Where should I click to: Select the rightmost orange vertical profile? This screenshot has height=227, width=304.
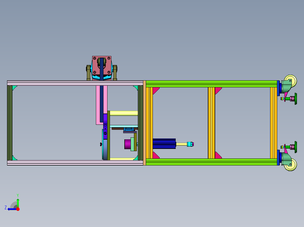(x=274, y=123)
